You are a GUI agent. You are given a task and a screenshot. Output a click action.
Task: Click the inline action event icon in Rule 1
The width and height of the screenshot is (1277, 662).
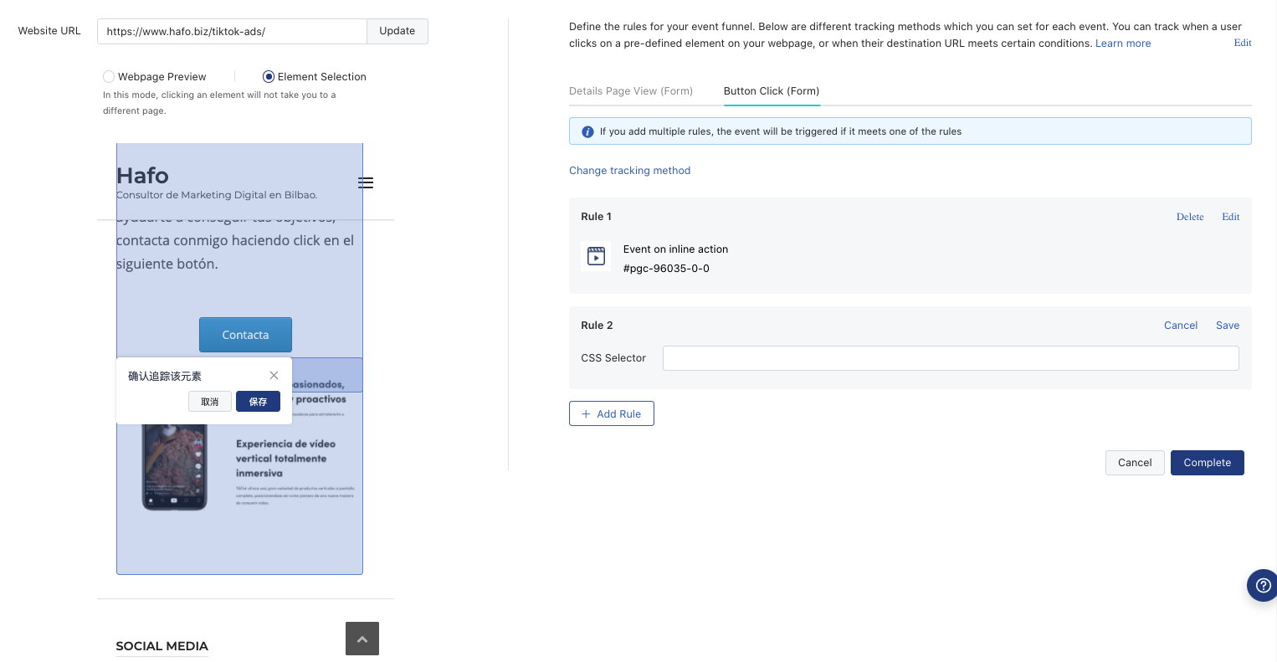(x=596, y=255)
